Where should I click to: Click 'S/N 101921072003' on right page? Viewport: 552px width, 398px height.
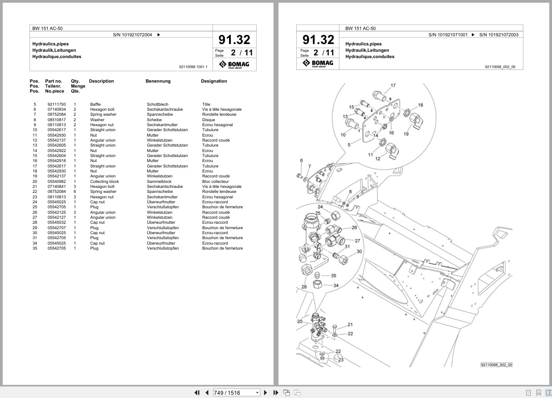tap(499, 34)
